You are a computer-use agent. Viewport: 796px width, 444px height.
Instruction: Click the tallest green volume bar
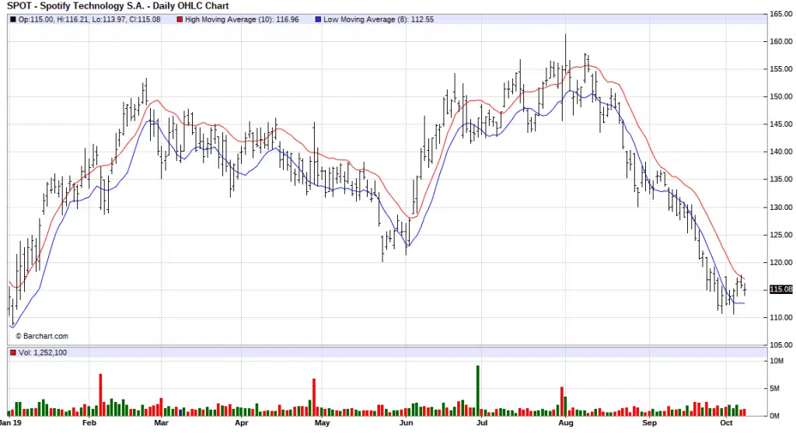478,390
